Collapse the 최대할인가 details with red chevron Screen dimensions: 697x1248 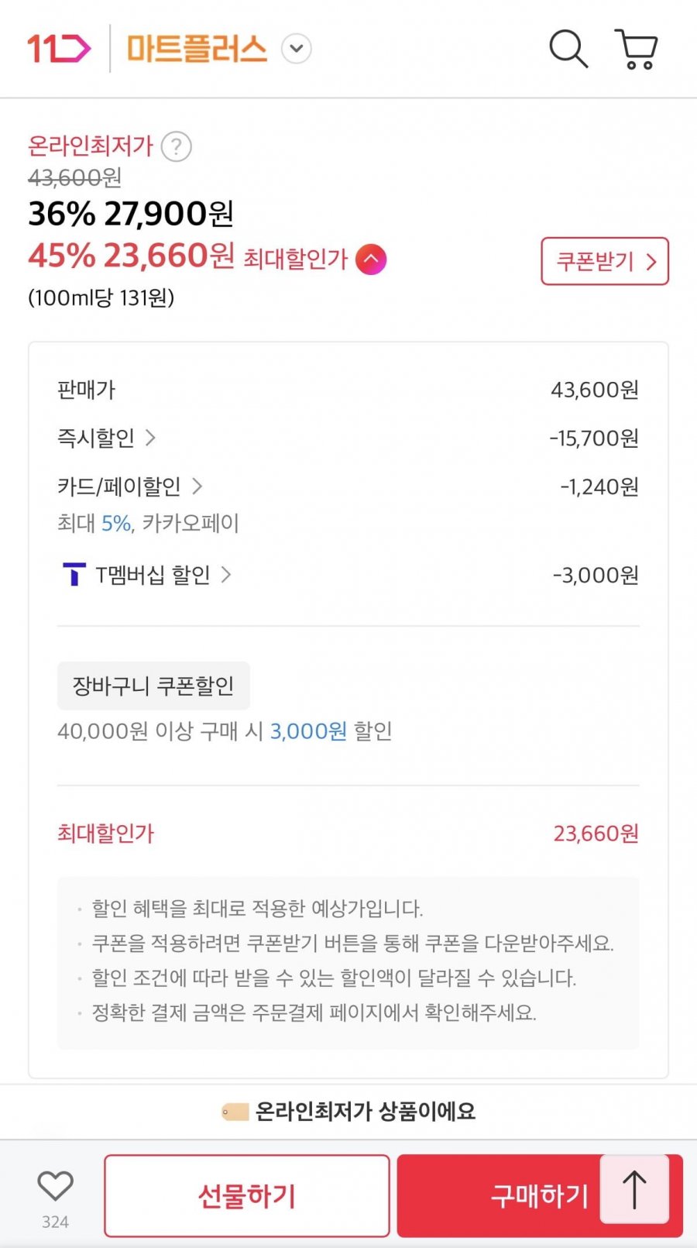point(371,259)
